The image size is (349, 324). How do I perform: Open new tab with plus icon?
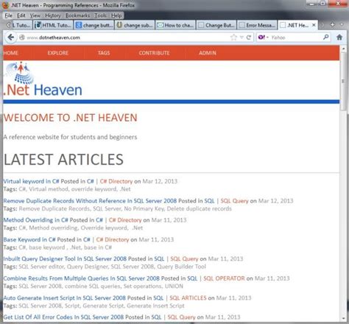tap(332, 25)
